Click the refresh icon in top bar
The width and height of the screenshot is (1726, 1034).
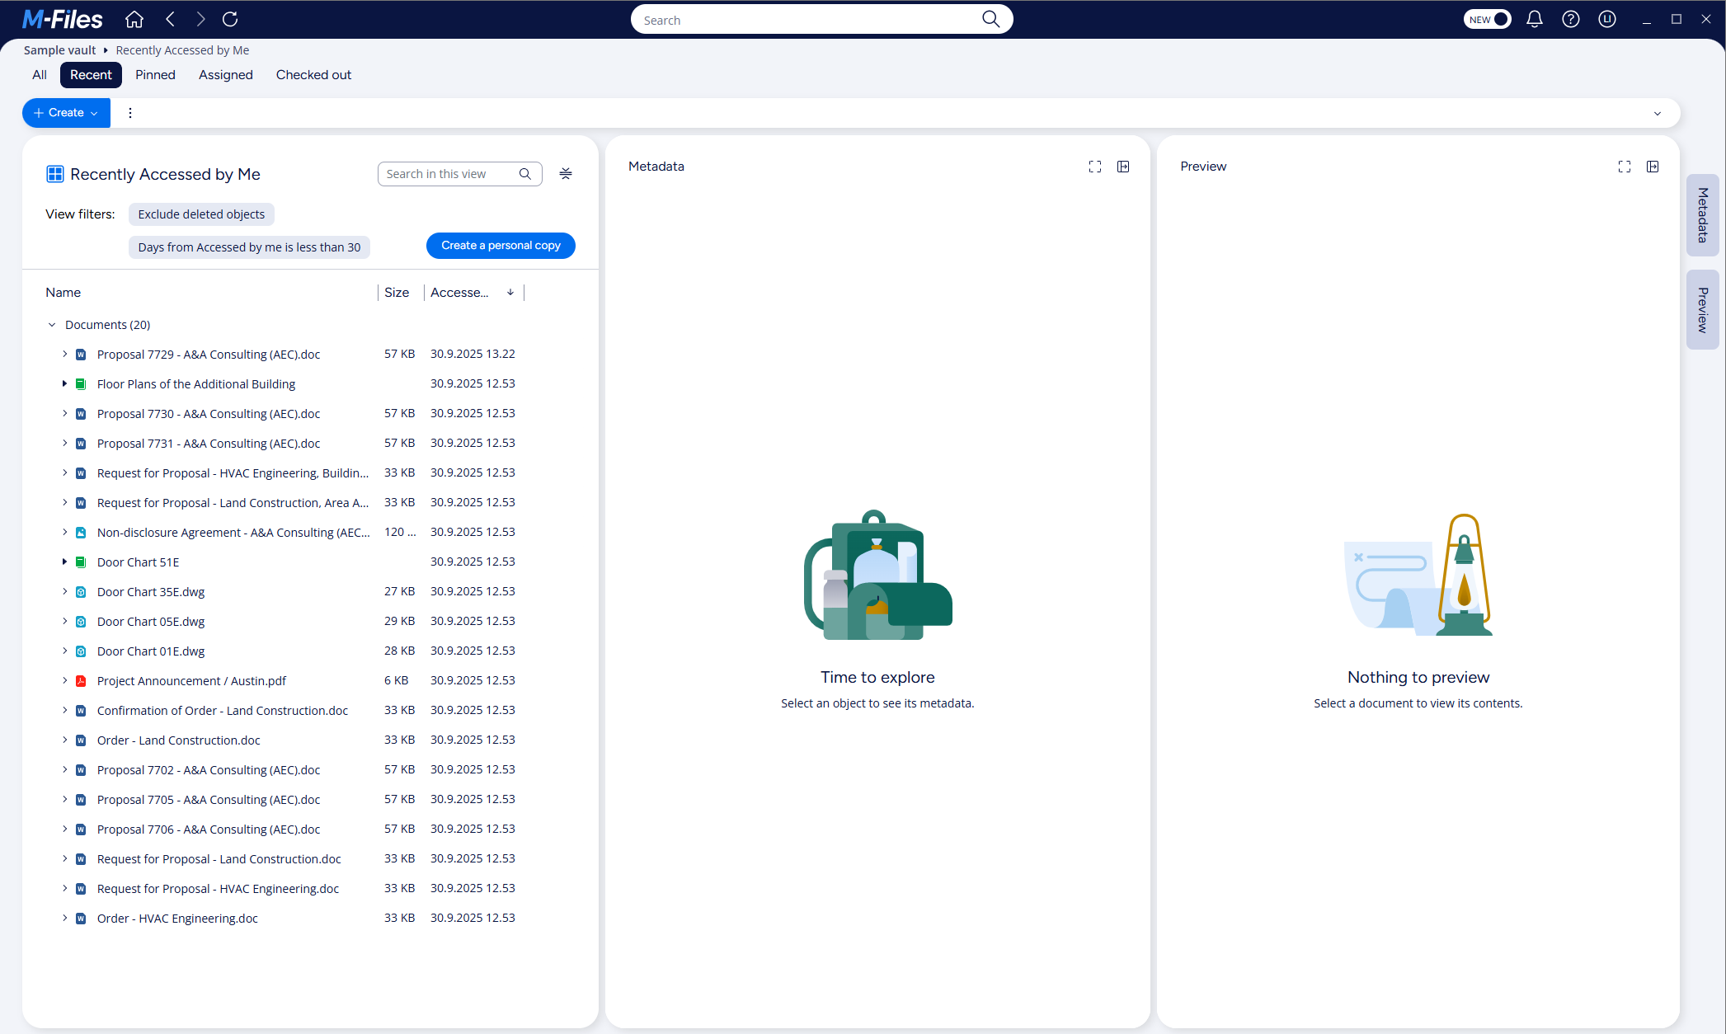(230, 19)
